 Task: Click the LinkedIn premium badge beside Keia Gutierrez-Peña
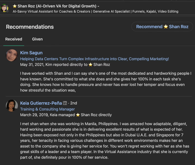click(x=65, y=103)
